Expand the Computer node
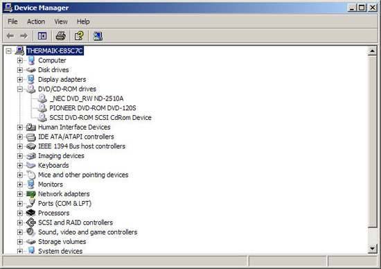Image resolution: width=381 pixels, height=269 pixels. 20,60
